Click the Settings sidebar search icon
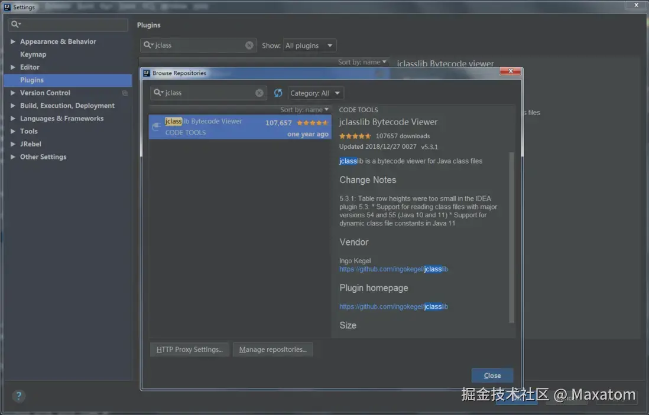This screenshot has height=415, width=649. [16, 24]
